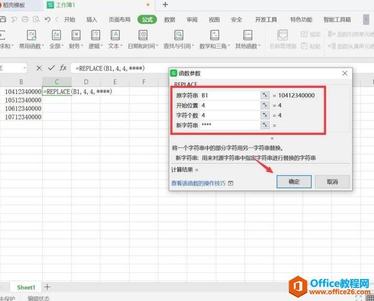Expand the name box dropdown arrow
This screenshot has width=374, height=301.
pyautogui.click(x=25, y=68)
